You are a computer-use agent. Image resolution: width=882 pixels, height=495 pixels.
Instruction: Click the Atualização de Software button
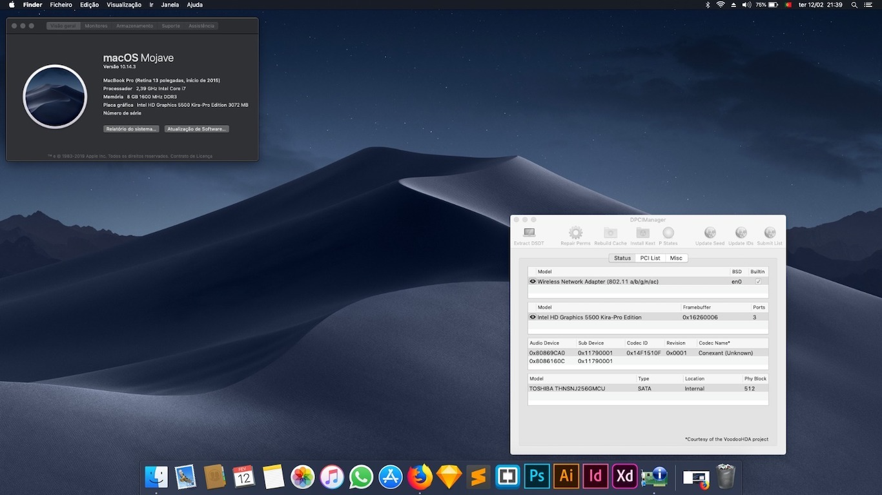click(x=198, y=128)
